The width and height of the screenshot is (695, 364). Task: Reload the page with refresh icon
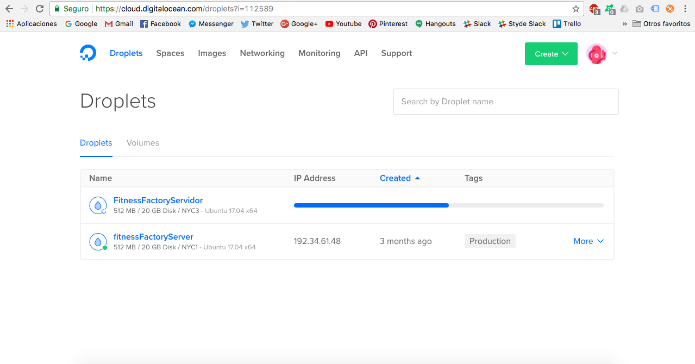pyautogui.click(x=40, y=9)
